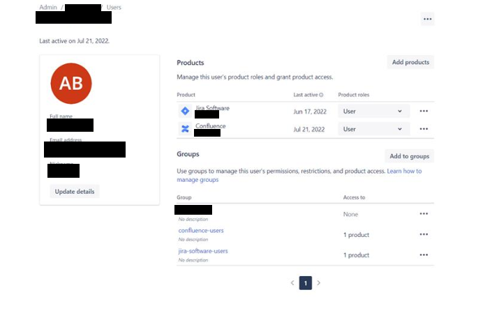The image size is (478, 313).
Task: Open more actions for the jira-software-users group
Action: tap(424, 255)
